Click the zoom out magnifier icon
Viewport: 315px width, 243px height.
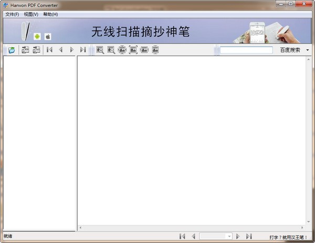pos(111,50)
